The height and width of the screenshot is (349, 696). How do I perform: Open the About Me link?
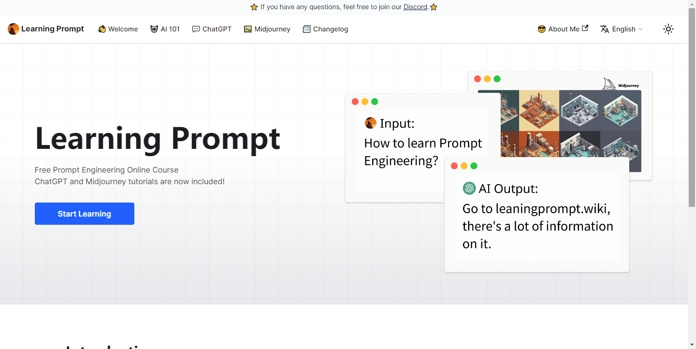click(x=564, y=29)
